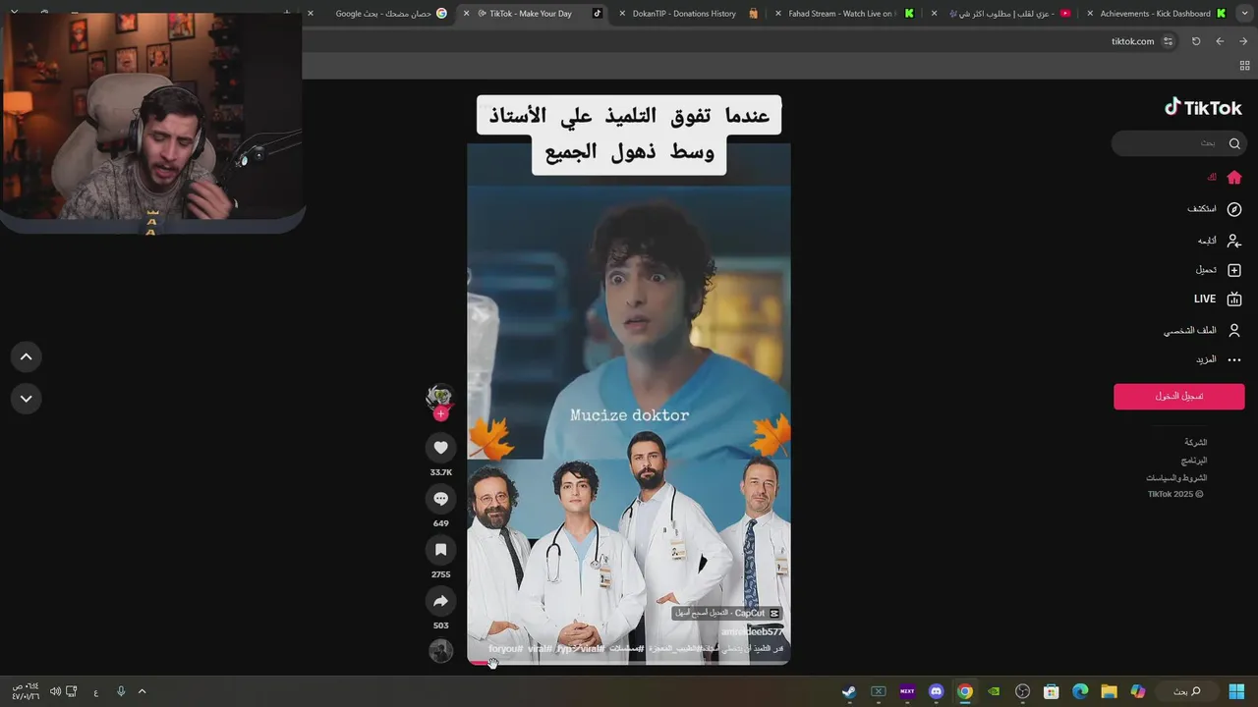
Task: Click the red login (تسجيل الدخول) button
Action: pos(1179,397)
